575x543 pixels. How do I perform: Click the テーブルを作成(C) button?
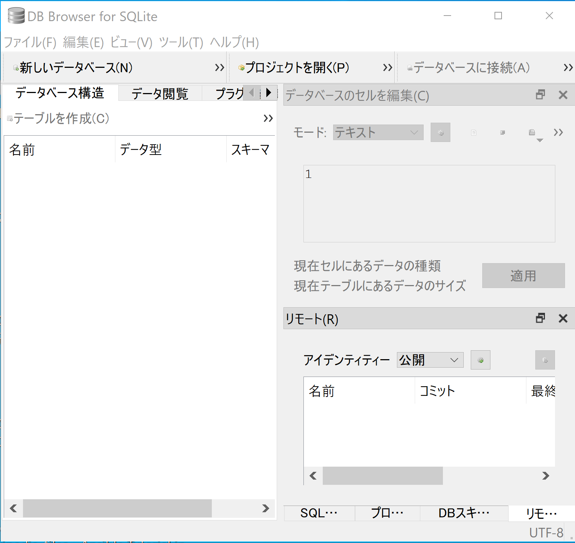click(x=58, y=118)
